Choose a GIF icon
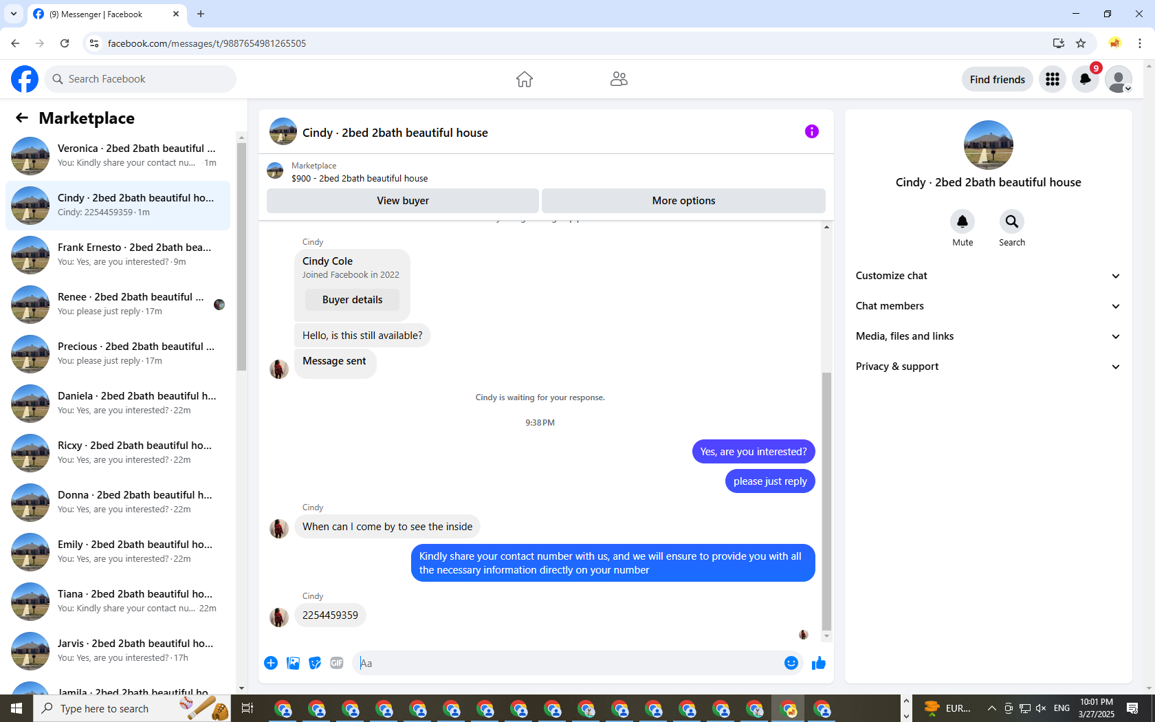 click(x=337, y=663)
